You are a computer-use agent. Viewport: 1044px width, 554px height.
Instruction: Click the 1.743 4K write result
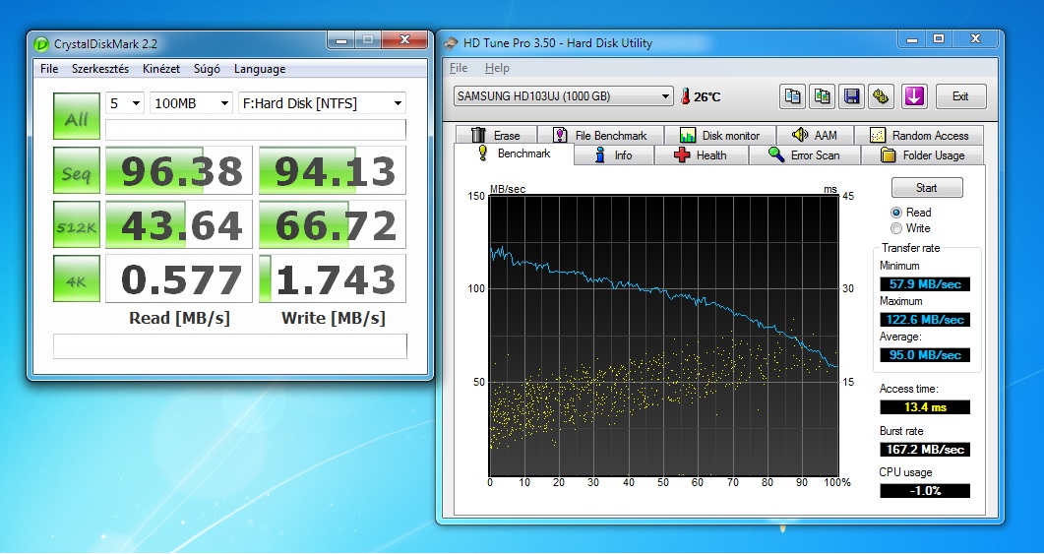pyautogui.click(x=333, y=278)
